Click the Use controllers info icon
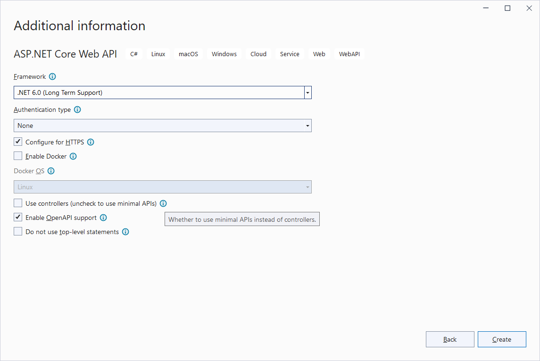 [163, 203]
